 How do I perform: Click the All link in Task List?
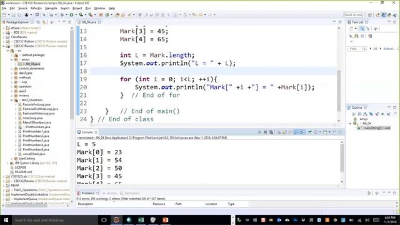point(375,49)
